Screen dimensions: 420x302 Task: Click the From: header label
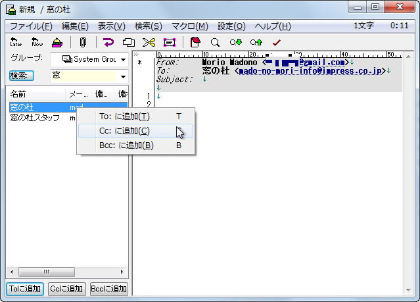coord(168,63)
